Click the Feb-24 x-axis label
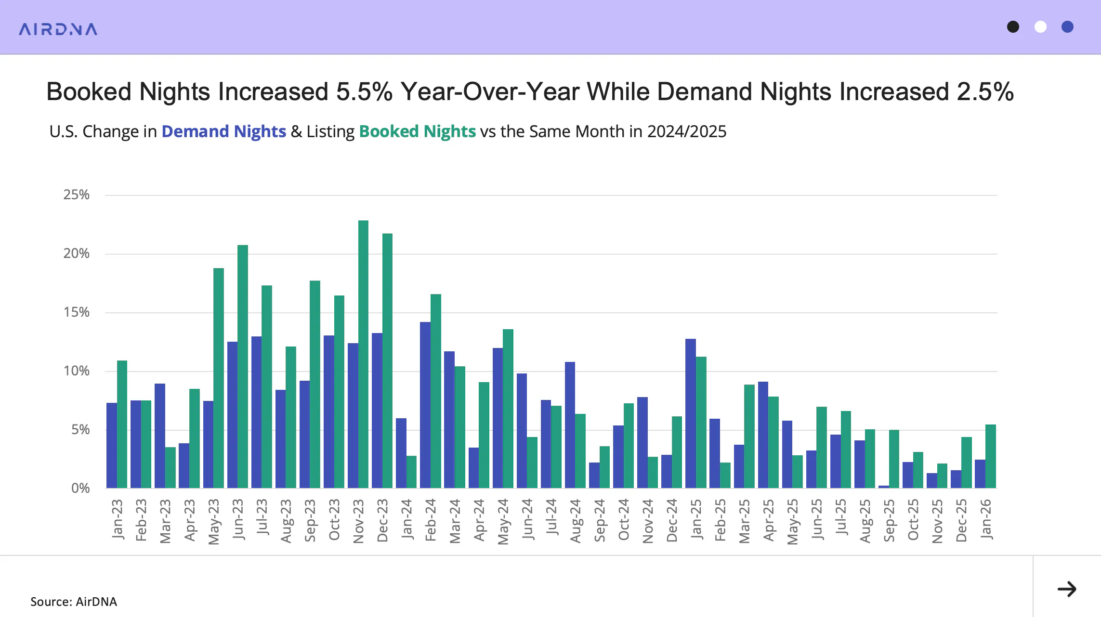1101x617 pixels. (x=430, y=520)
